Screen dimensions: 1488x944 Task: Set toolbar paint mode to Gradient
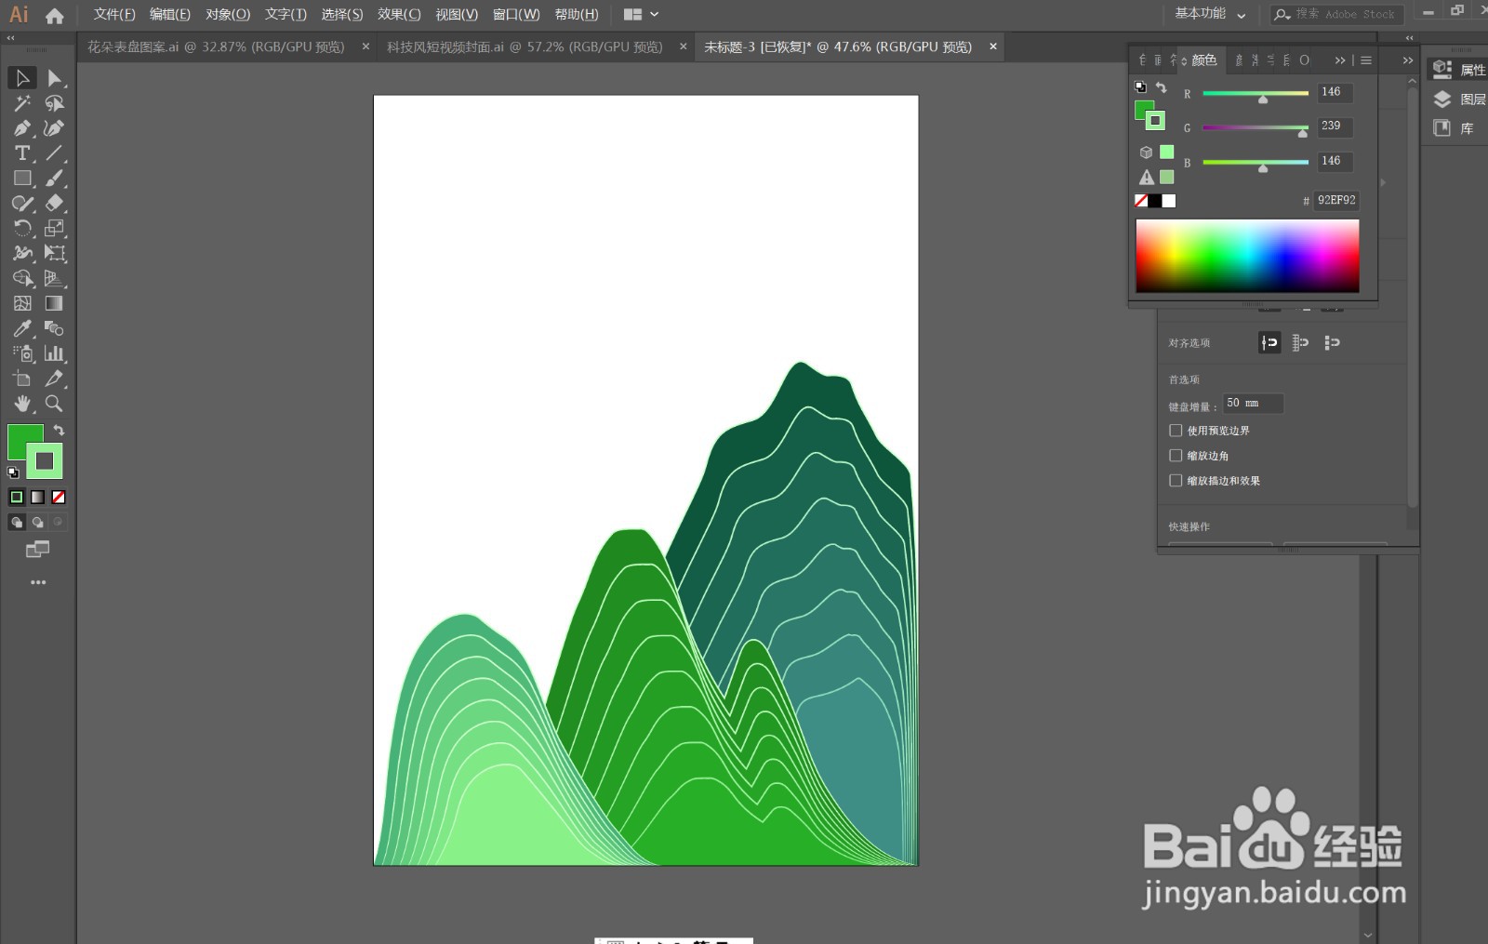[x=37, y=498]
